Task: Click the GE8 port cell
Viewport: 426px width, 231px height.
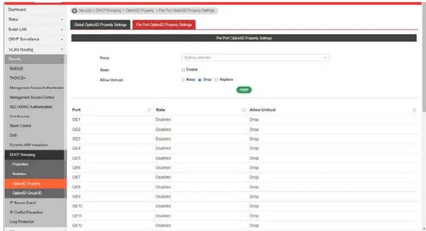Action: (76, 187)
